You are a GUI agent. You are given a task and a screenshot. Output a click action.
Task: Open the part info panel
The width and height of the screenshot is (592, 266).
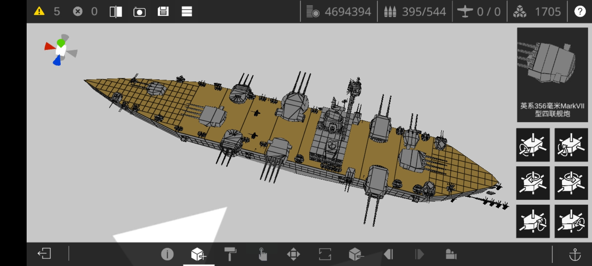[167, 254]
